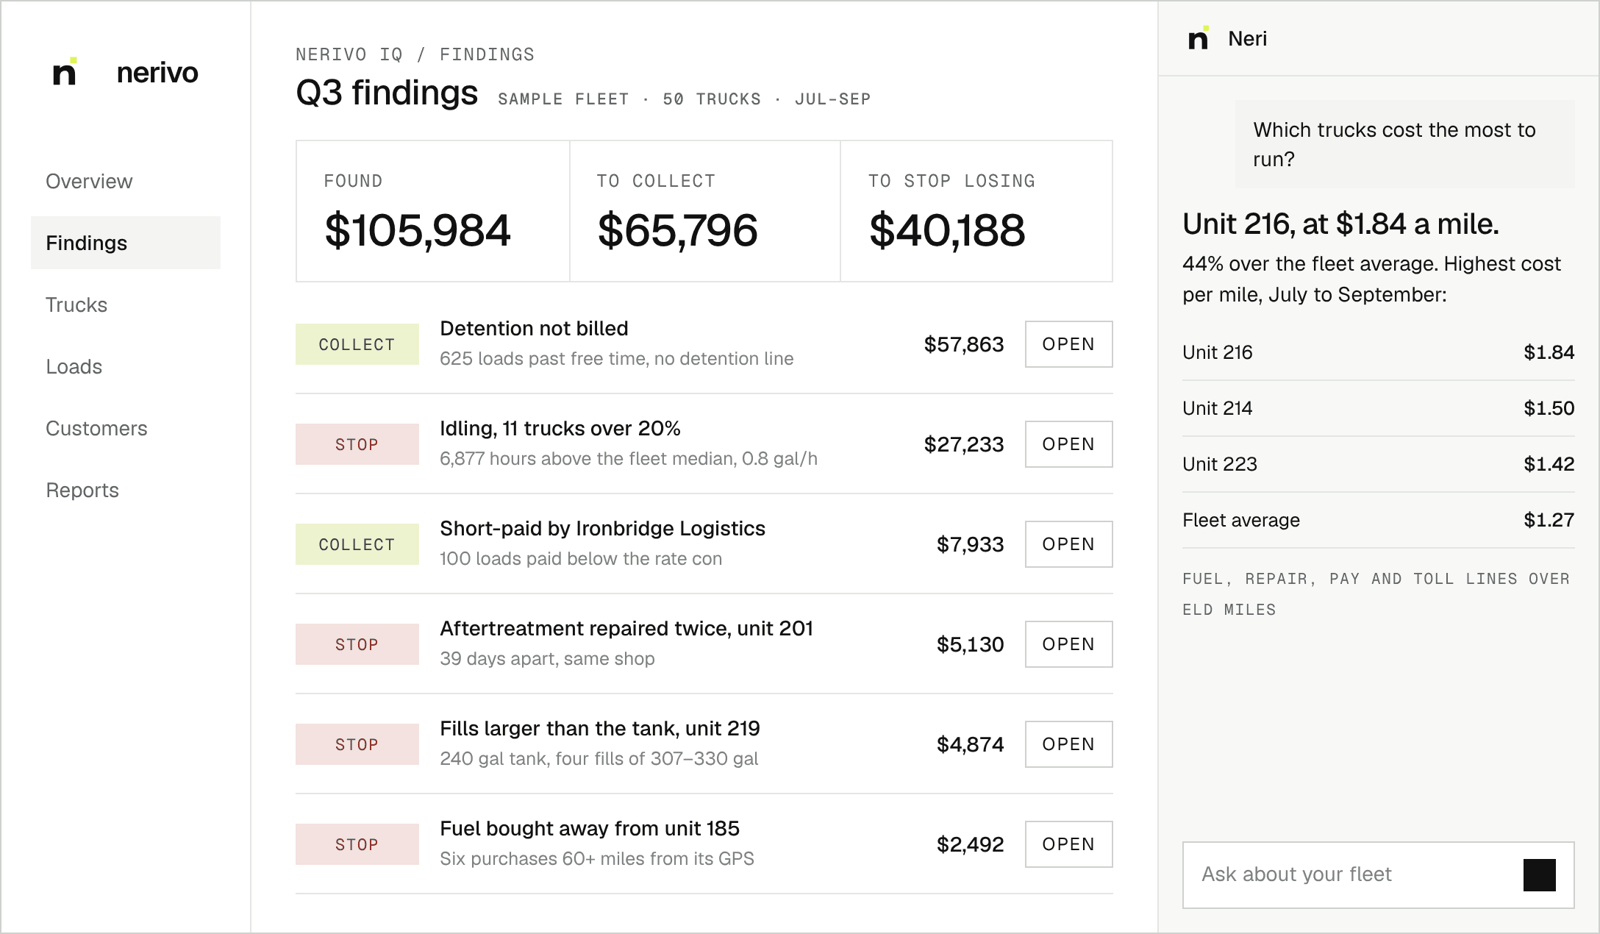The width and height of the screenshot is (1600, 934).
Task: Open the Detention not billed finding
Action: 1068,344
